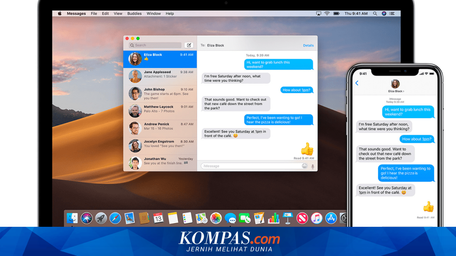Click the battery status icon
456x256 pixels.
point(336,14)
